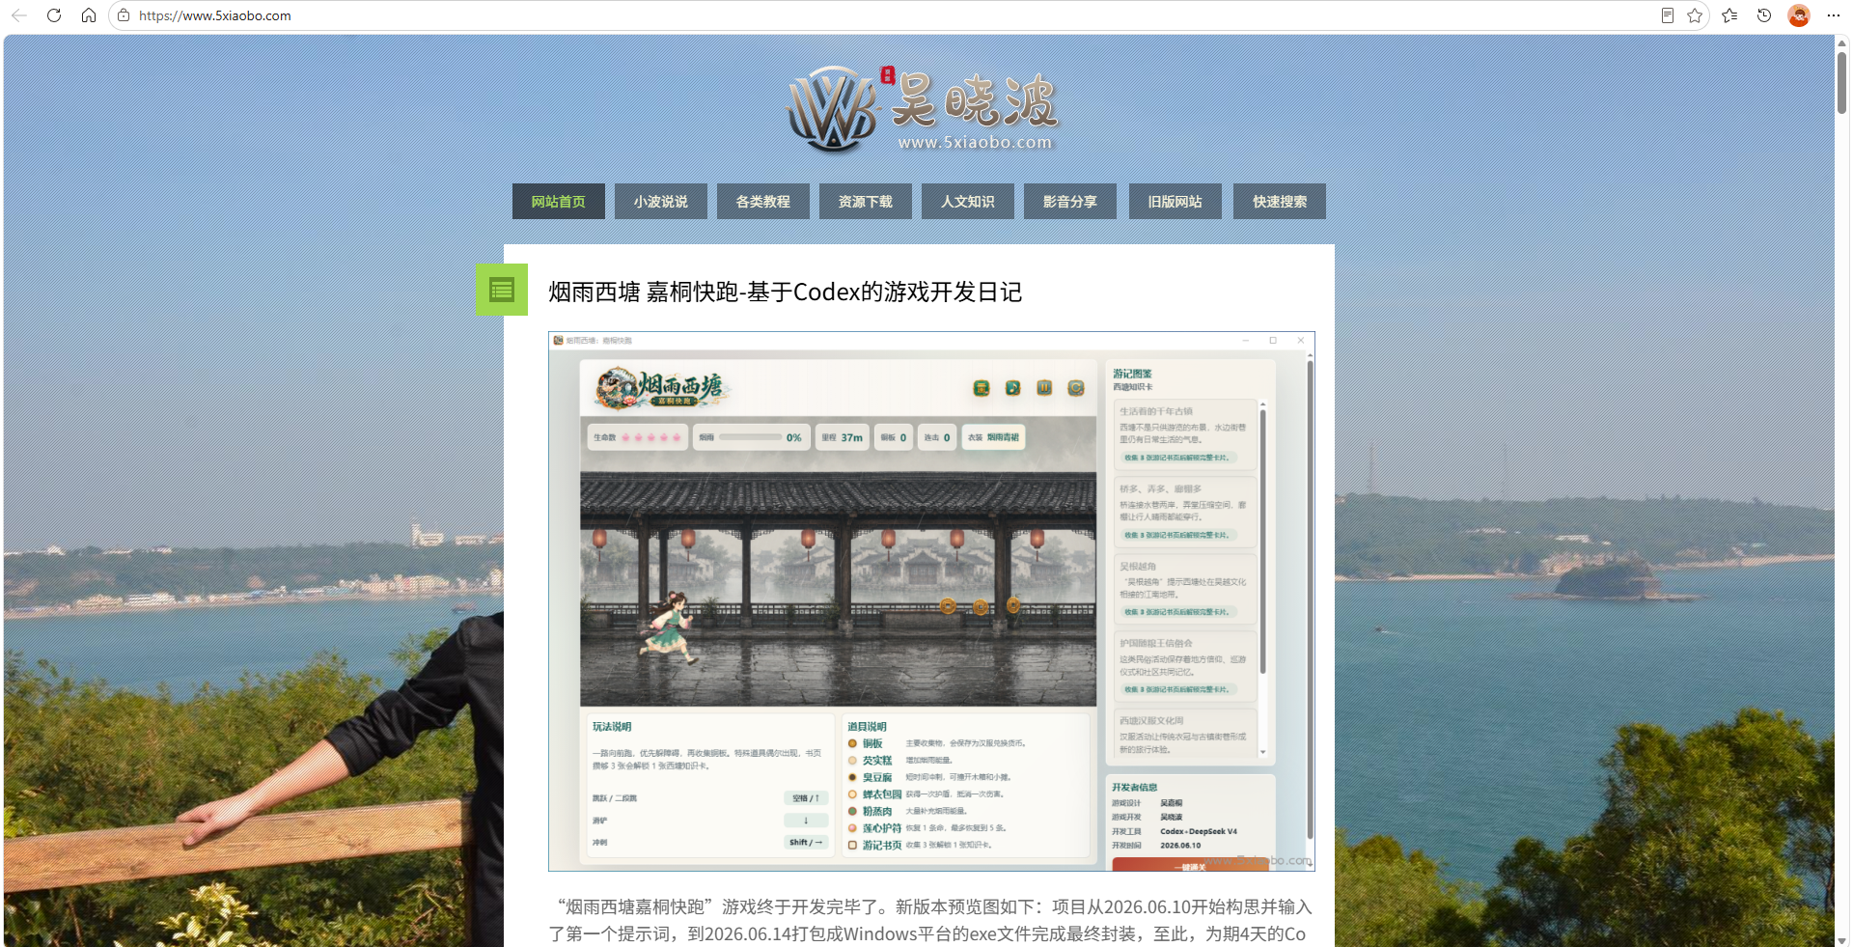Visit 旧版网站 from the navigation
This screenshot has width=1853, height=947.
click(x=1175, y=202)
